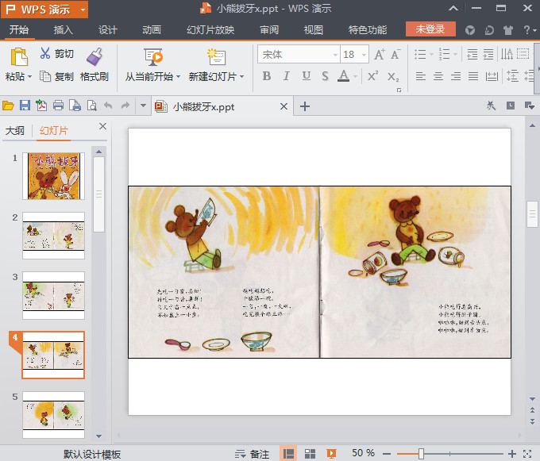Open the 特色功能 ribbon tab
This screenshot has height=461, width=540.
368,30
